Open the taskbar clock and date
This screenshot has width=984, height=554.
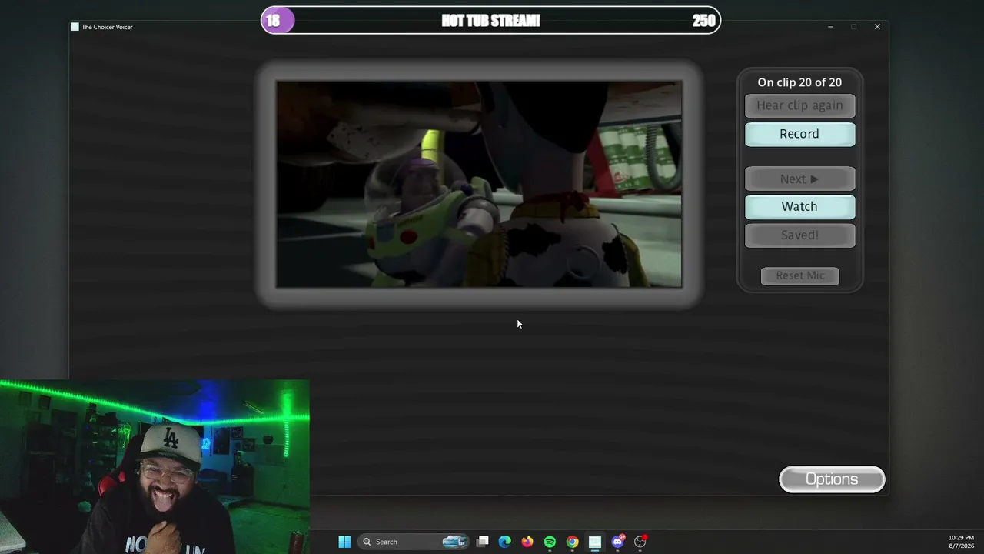click(961, 542)
